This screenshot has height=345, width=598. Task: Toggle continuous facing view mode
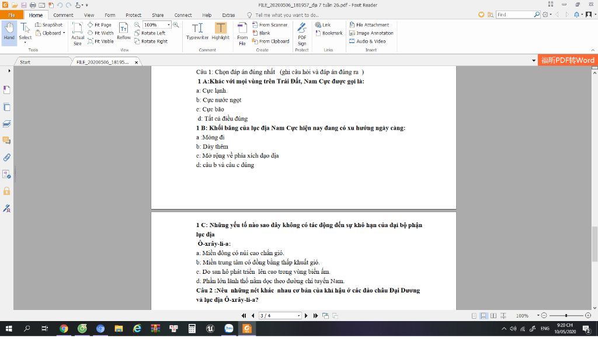coord(503,316)
